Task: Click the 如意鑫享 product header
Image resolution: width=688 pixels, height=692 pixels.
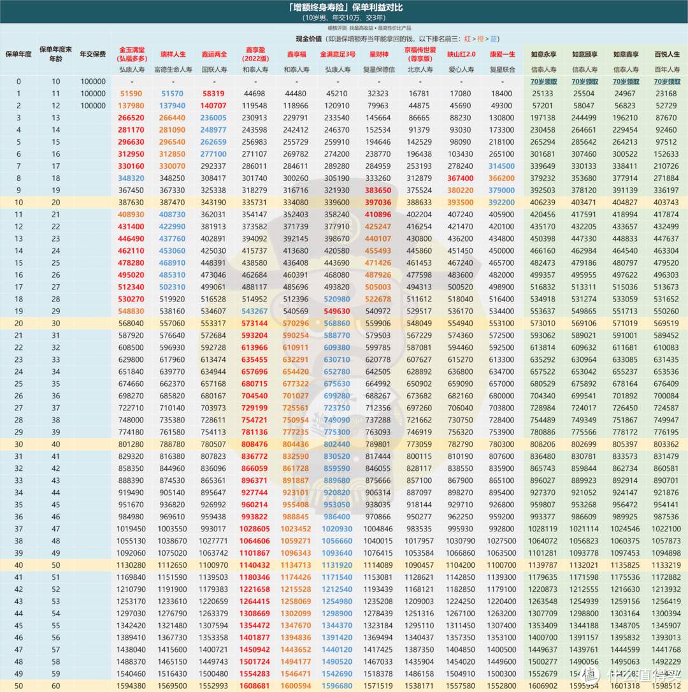Action: 626,54
